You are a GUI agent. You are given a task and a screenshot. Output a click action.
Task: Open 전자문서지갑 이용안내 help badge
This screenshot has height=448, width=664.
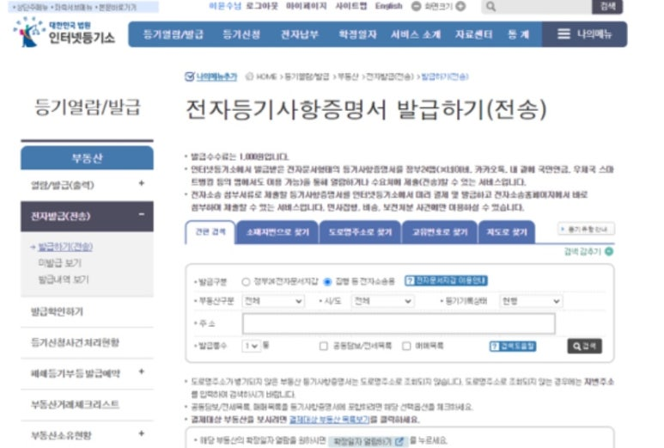click(446, 280)
